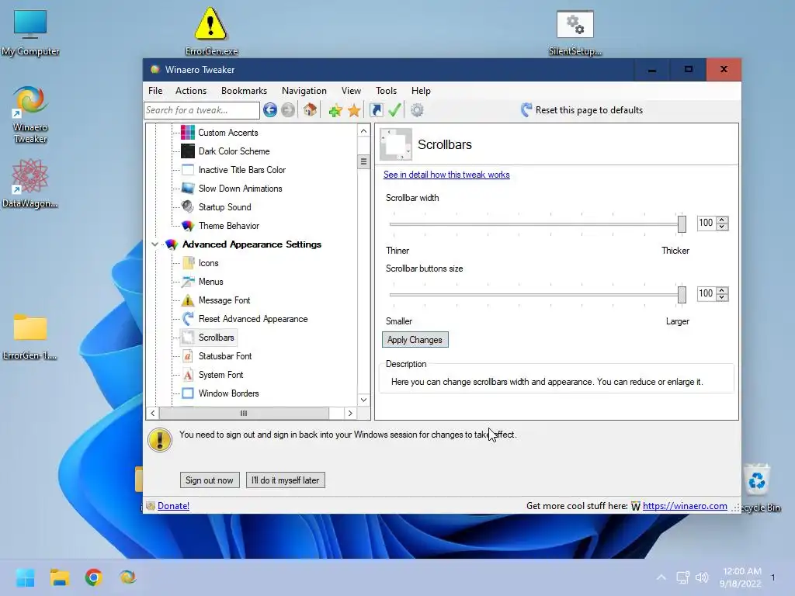Decrease Scrollbar width spinner value
Screen dimensions: 795x596
[x=722, y=227]
